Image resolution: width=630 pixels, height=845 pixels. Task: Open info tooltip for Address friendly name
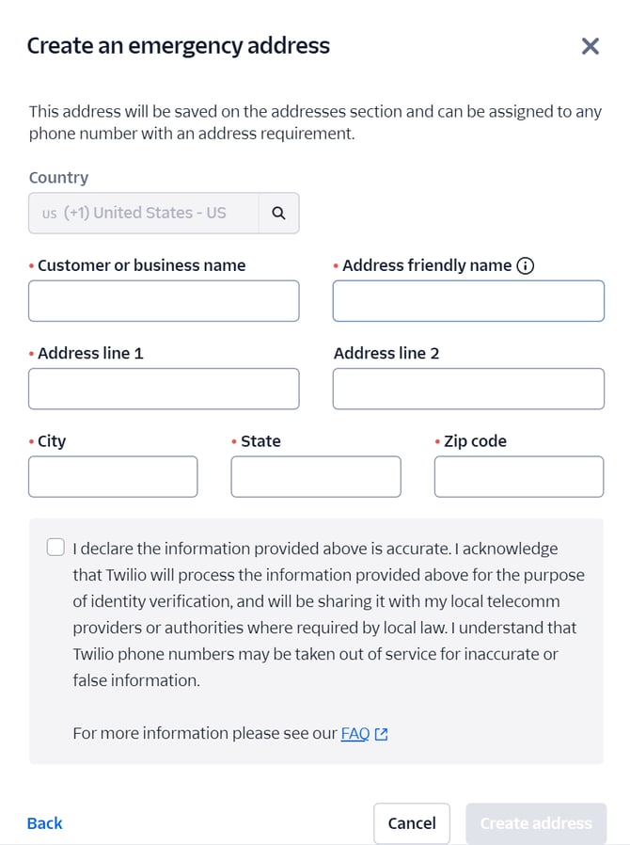pos(525,265)
